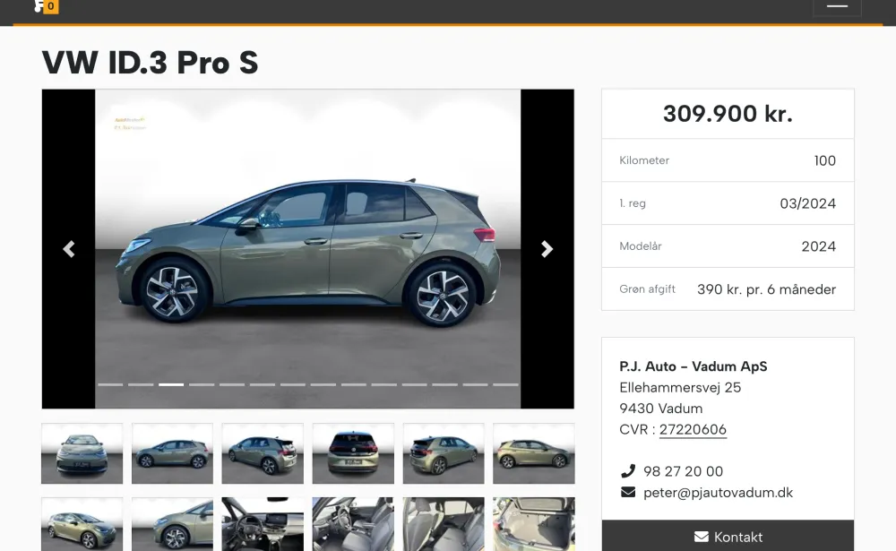896x551 pixels.
Task: Open the hamburger menu in the header
Action: (837, 6)
